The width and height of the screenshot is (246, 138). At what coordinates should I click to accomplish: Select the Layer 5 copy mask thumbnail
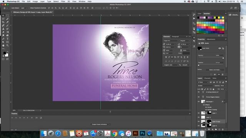click(209, 122)
